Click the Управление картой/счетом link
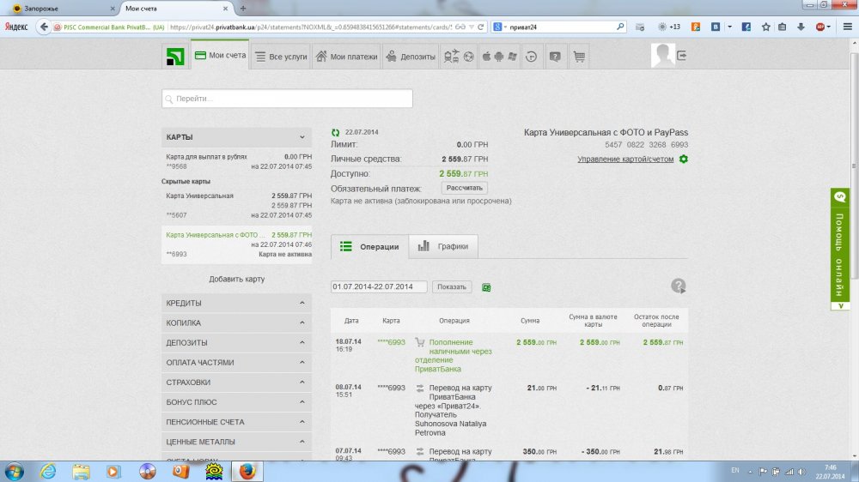 pyautogui.click(x=625, y=160)
